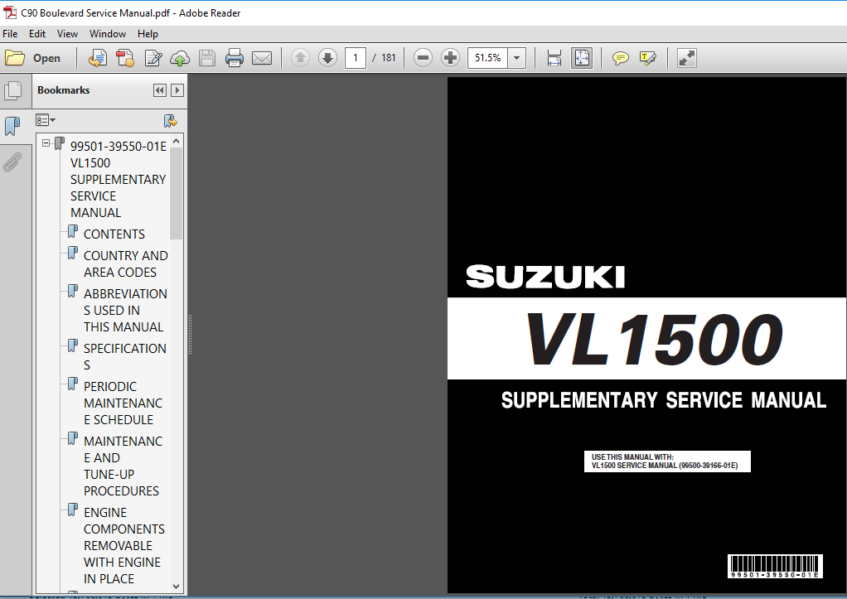The image size is (847, 599).
Task: Open the View menu
Action: [67, 33]
